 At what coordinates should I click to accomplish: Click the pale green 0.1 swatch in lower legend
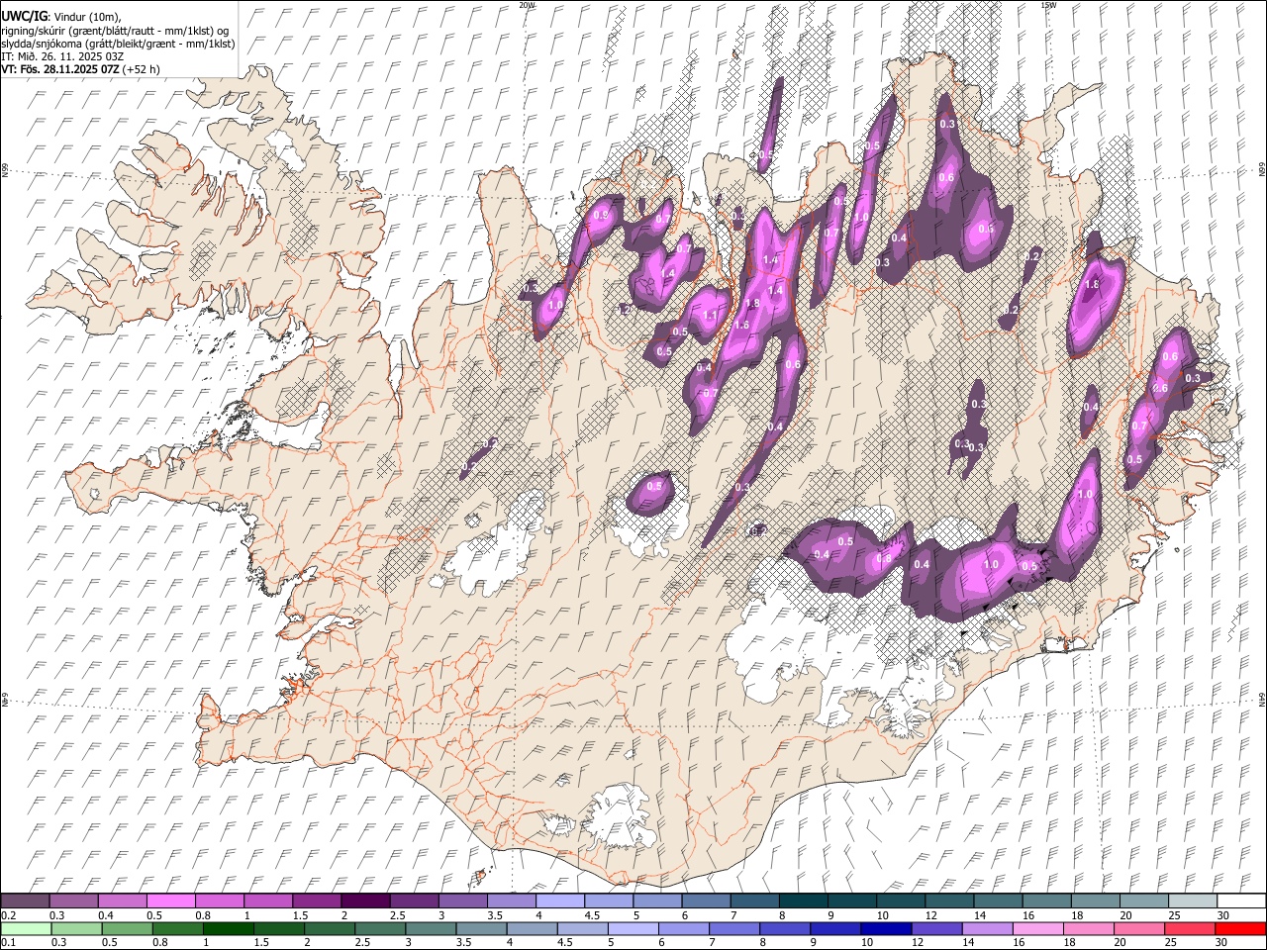click(26, 929)
